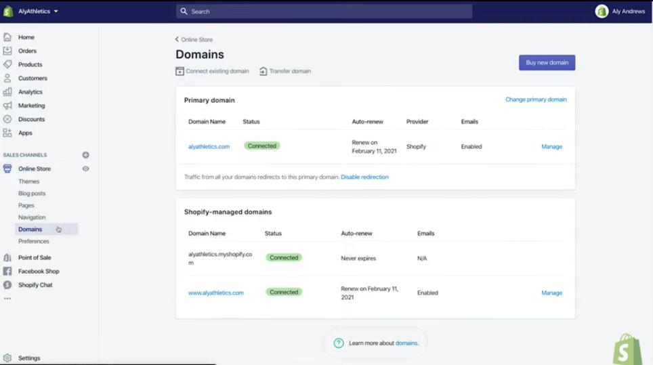Click the Shopify Chat icon

click(7, 285)
